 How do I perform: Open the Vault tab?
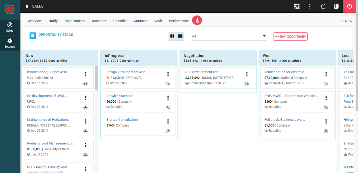click(x=158, y=21)
